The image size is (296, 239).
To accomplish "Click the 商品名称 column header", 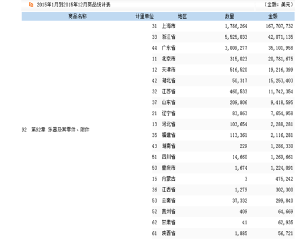I will 77,16.
